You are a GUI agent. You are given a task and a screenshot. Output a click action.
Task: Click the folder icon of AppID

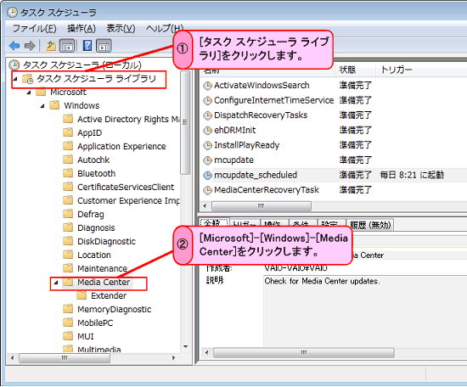pyautogui.click(x=68, y=132)
